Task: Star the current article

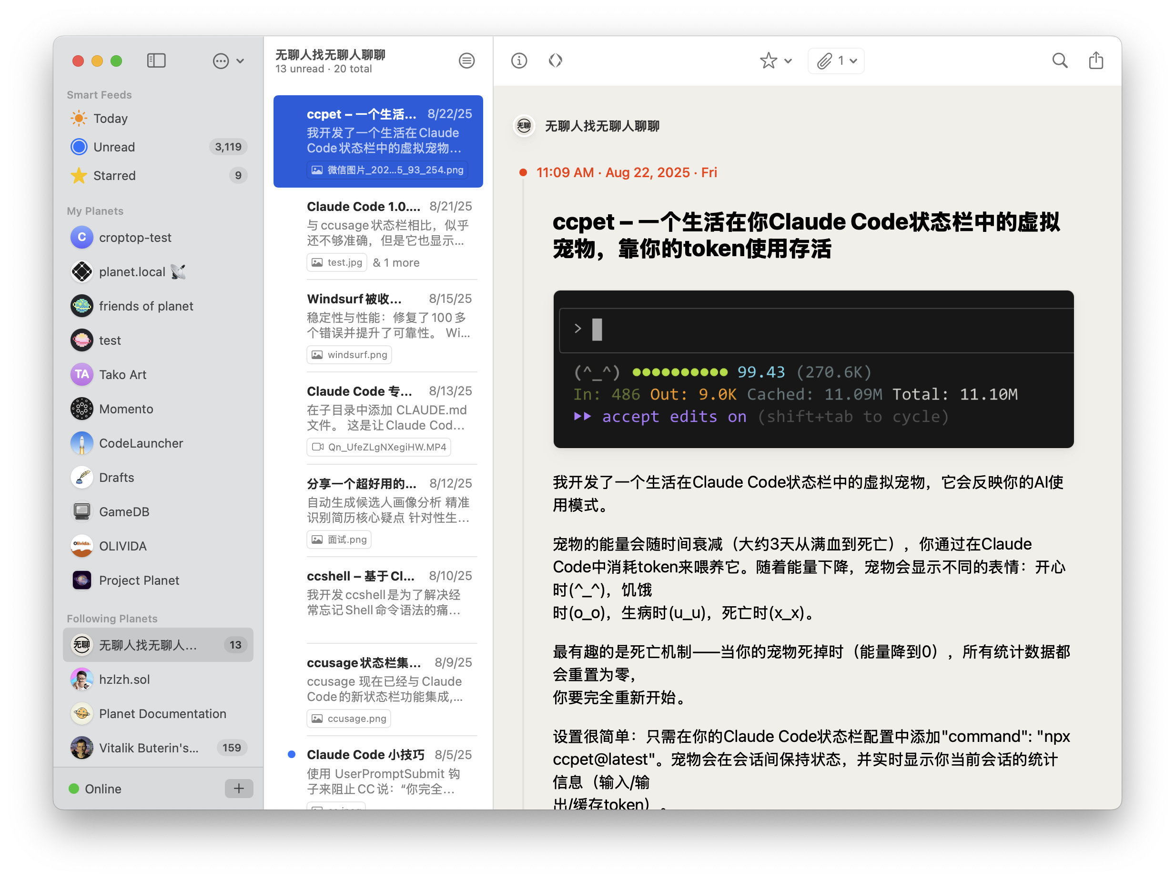Action: coord(768,61)
